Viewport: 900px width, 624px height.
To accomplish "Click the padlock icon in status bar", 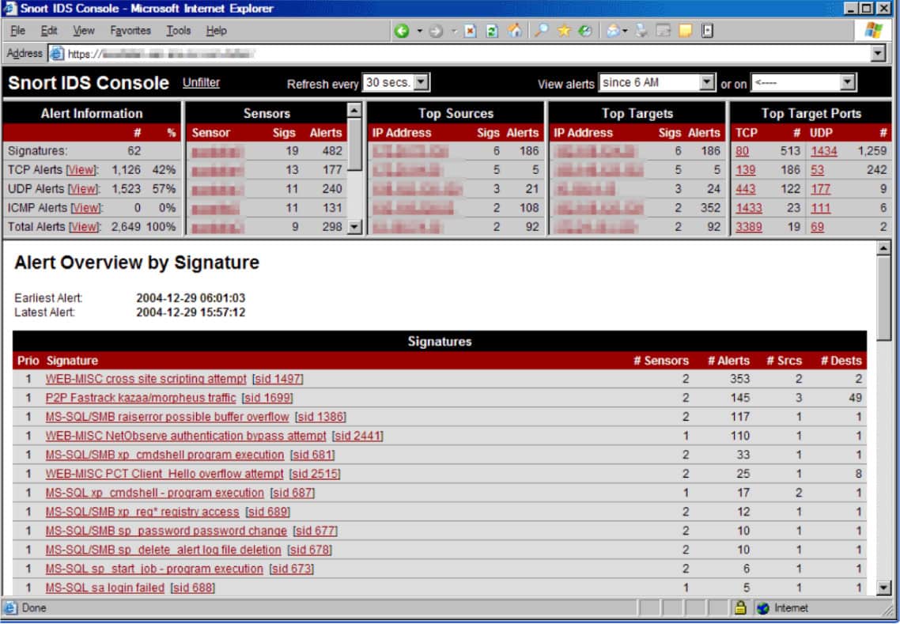I will (740, 607).
